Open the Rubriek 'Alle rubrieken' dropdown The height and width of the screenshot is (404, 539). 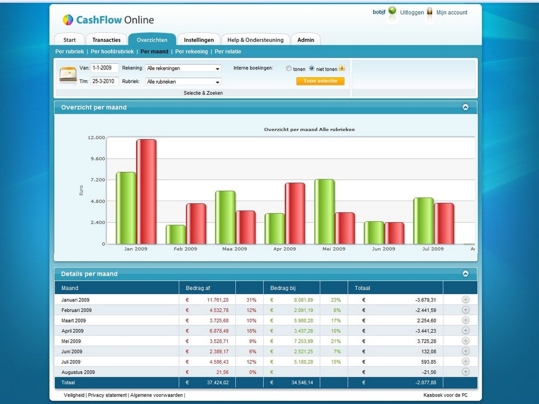point(183,82)
